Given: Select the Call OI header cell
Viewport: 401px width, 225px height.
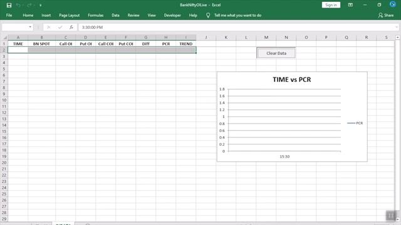Looking at the screenshot, I should (x=65, y=44).
